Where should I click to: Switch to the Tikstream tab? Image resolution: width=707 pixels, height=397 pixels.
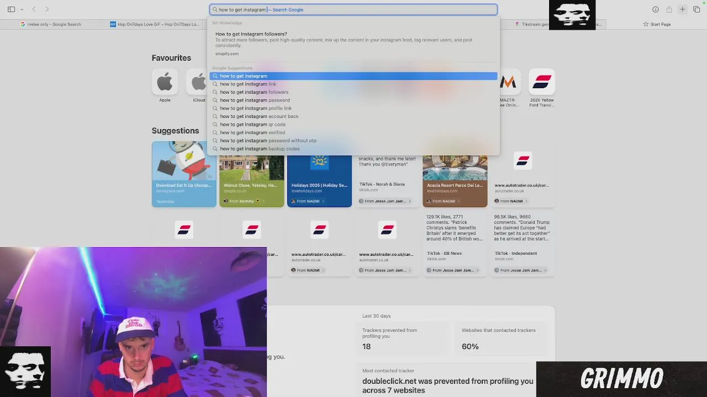531,24
